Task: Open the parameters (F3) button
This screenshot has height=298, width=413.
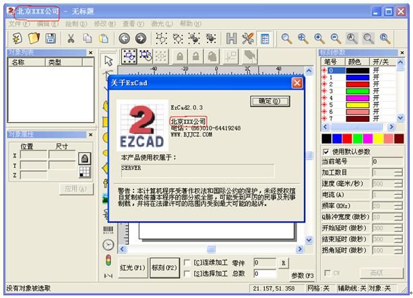Action: tap(302, 276)
